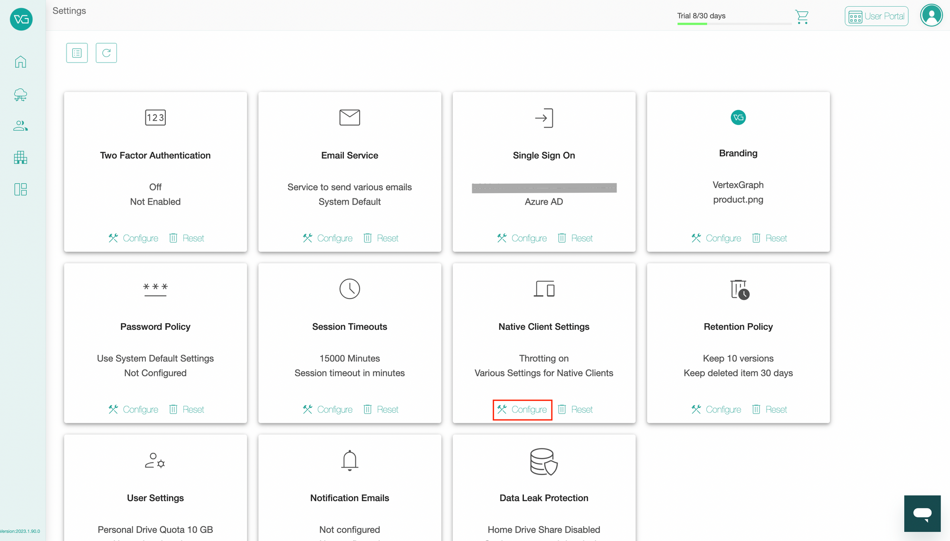The width and height of the screenshot is (950, 541).
Task: Open the shopping cart
Action: click(802, 17)
